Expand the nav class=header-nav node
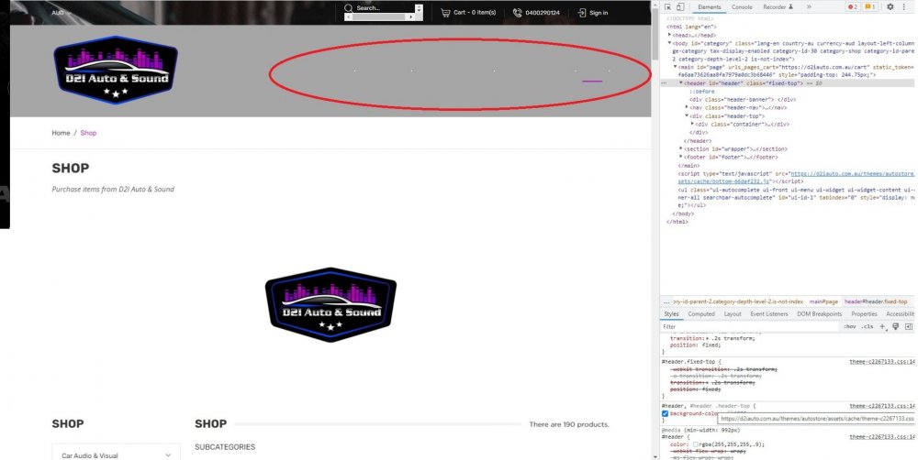The width and height of the screenshot is (918, 460). click(687, 107)
